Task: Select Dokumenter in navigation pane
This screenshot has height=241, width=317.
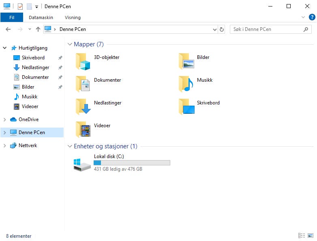Action: pos(35,77)
